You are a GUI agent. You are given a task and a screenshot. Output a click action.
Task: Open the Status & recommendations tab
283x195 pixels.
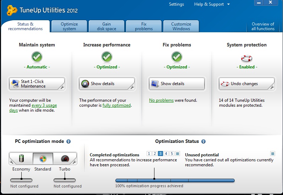pyautogui.click(x=26, y=26)
